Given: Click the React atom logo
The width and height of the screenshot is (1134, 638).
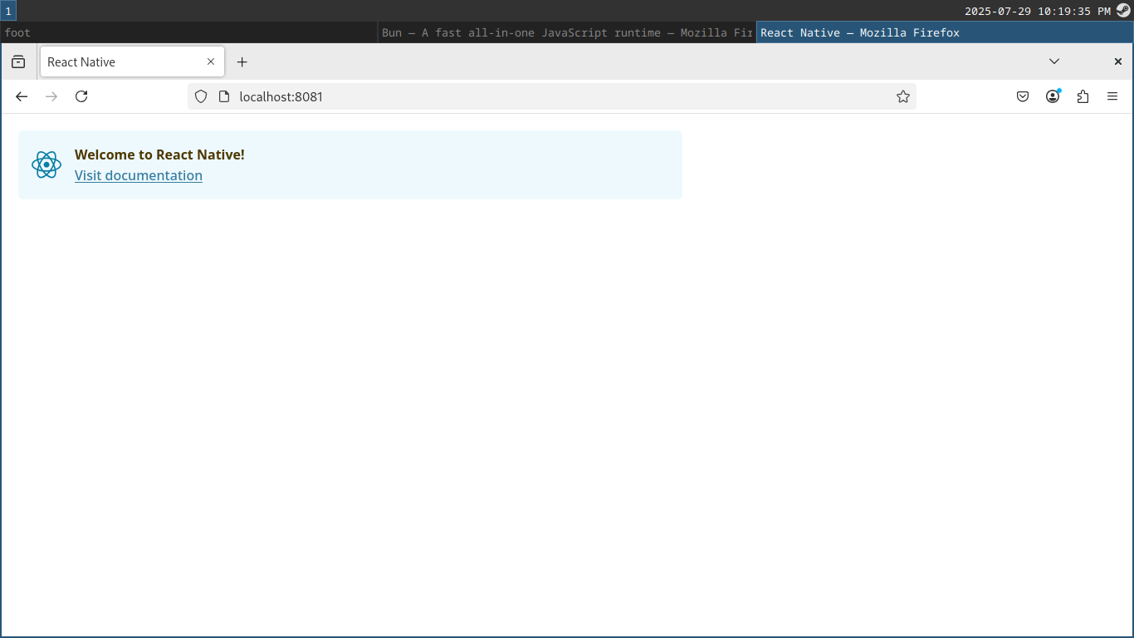Looking at the screenshot, I should (46, 164).
